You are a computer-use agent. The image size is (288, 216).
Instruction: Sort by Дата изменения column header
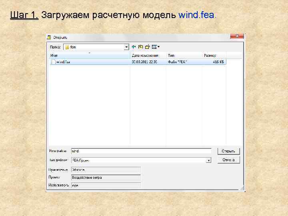148,56
